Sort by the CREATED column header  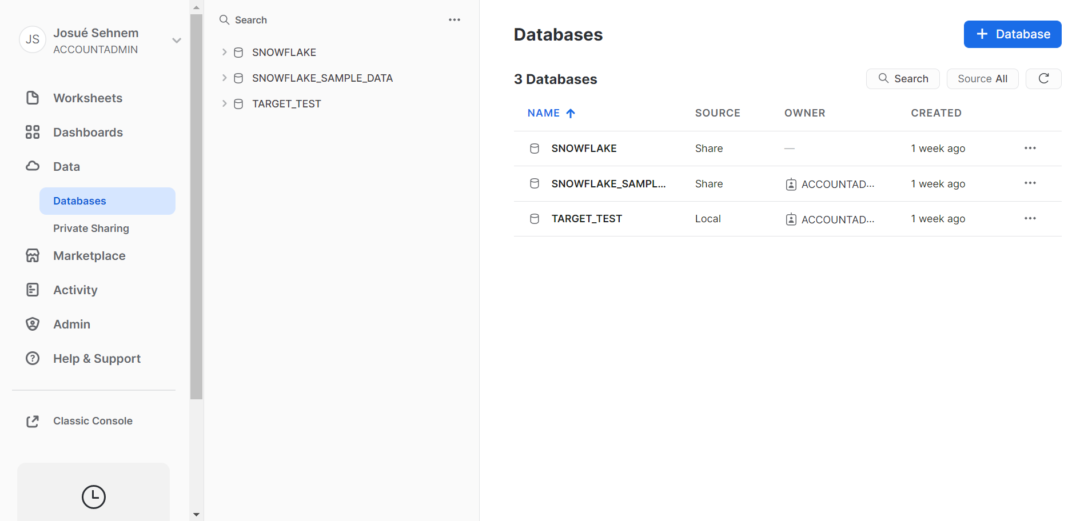(x=936, y=113)
